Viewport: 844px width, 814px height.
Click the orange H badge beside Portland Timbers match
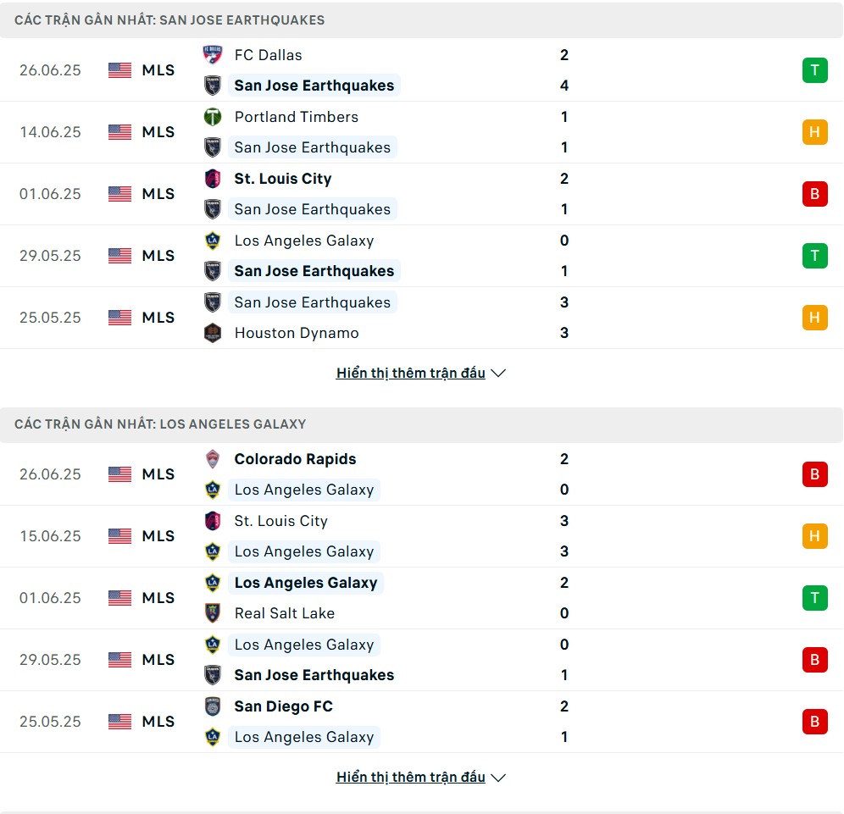[x=814, y=132]
